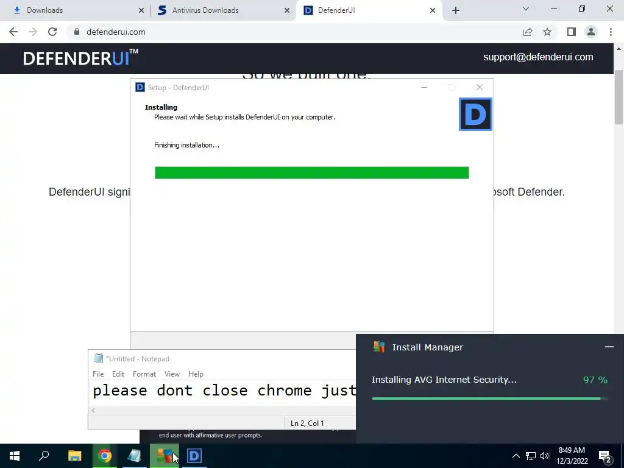This screenshot has width=624, height=468.
Task: Show hidden system tray icons
Action: (516, 456)
